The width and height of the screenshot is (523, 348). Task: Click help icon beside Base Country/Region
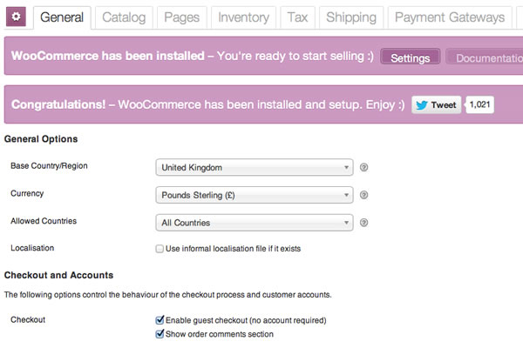363,168
